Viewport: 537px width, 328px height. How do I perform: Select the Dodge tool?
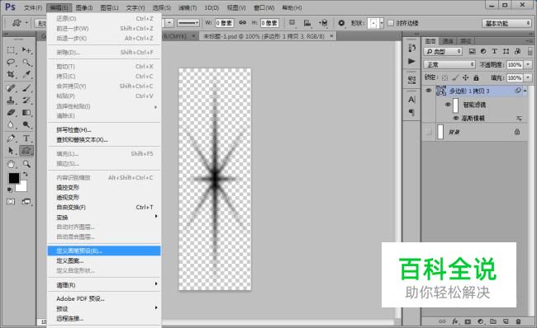[x=26, y=124]
